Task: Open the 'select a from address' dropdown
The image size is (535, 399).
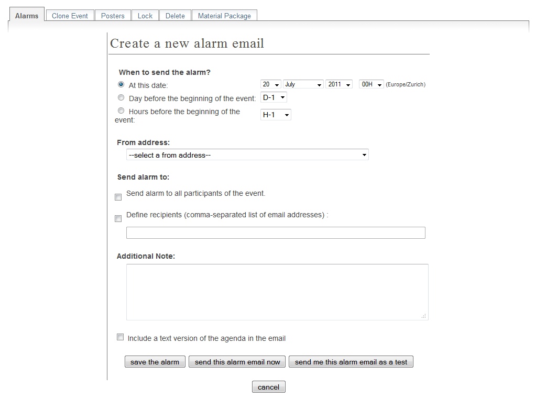Action: [x=247, y=155]
